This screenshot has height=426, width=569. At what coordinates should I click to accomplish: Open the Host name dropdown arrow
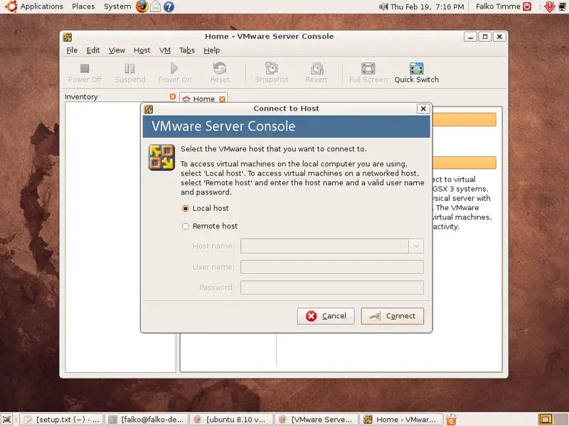(416, 246)
